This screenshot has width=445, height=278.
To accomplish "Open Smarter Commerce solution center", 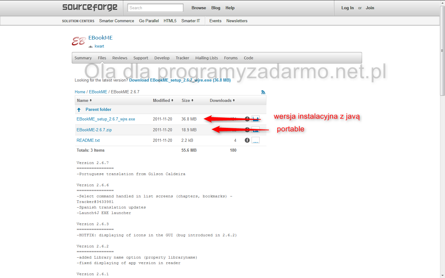I will coord(117,21).
